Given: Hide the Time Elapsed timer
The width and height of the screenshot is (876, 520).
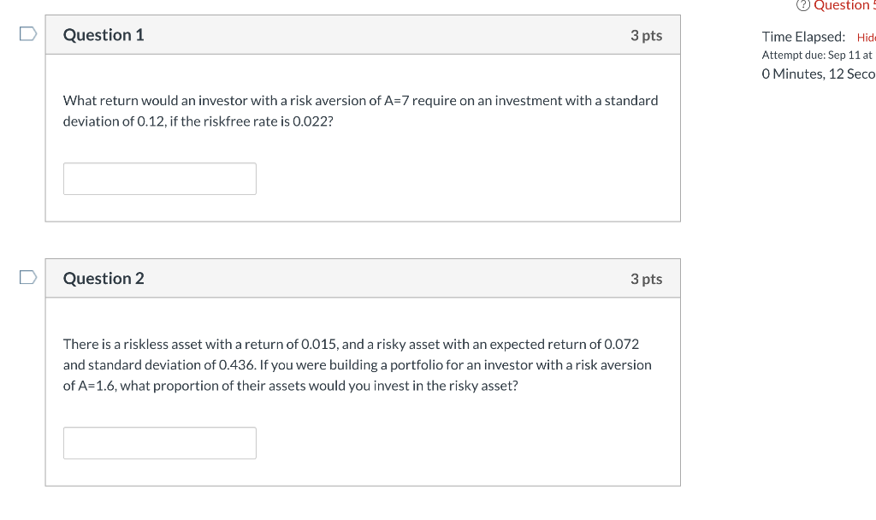Looking at the screenshot, I should (866, 37).
